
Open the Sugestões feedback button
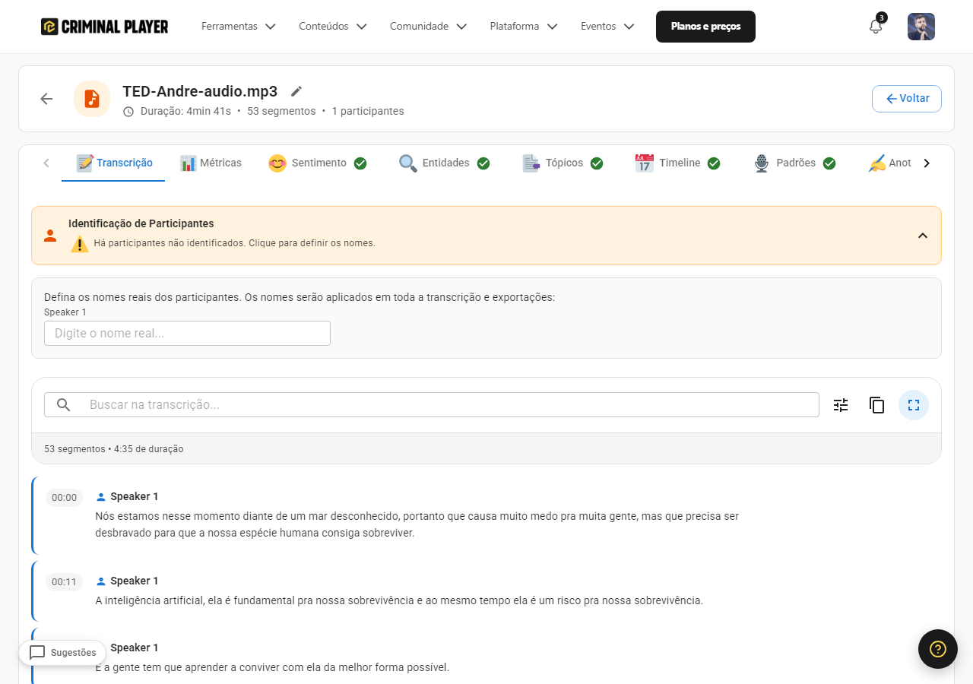tap(62, 653)
